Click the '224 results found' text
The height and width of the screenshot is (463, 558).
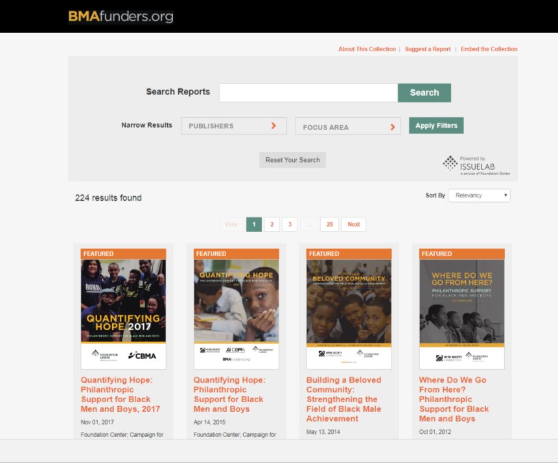click(108, 198)
